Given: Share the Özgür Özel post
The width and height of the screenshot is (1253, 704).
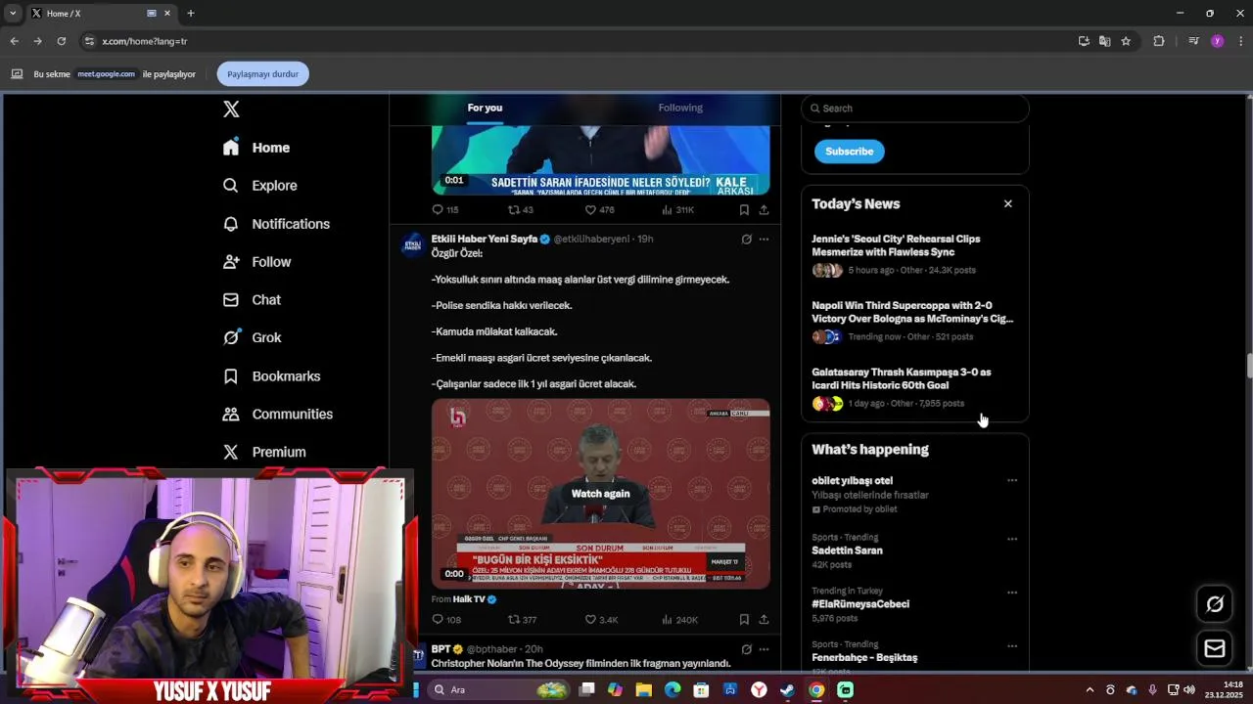Looking at the screenshot, I should 764,620.
